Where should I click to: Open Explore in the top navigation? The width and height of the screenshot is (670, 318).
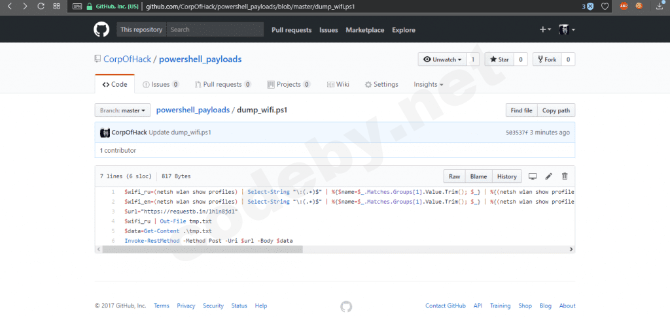point(404,30)
